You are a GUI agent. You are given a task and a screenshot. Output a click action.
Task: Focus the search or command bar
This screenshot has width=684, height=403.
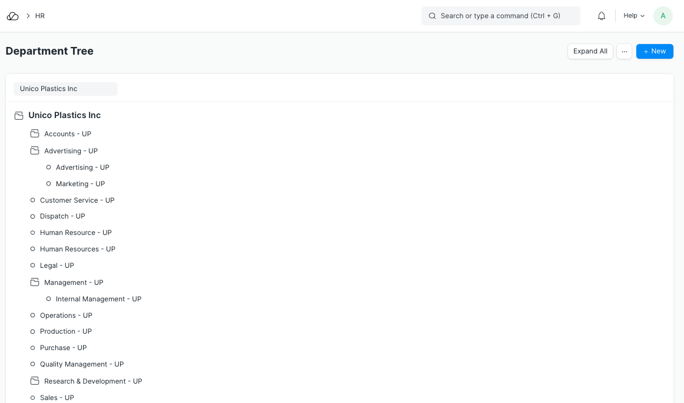[x=500, y=16]
